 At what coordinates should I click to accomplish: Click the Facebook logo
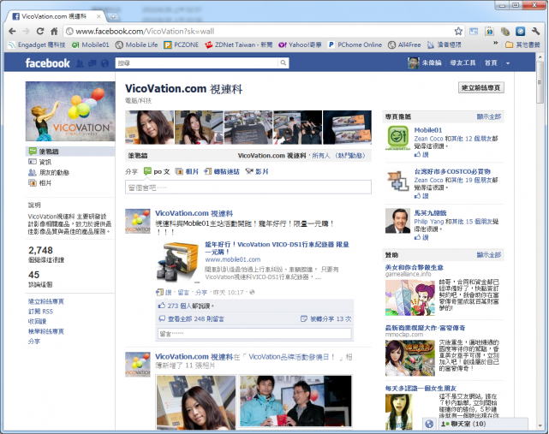(48, 63)
